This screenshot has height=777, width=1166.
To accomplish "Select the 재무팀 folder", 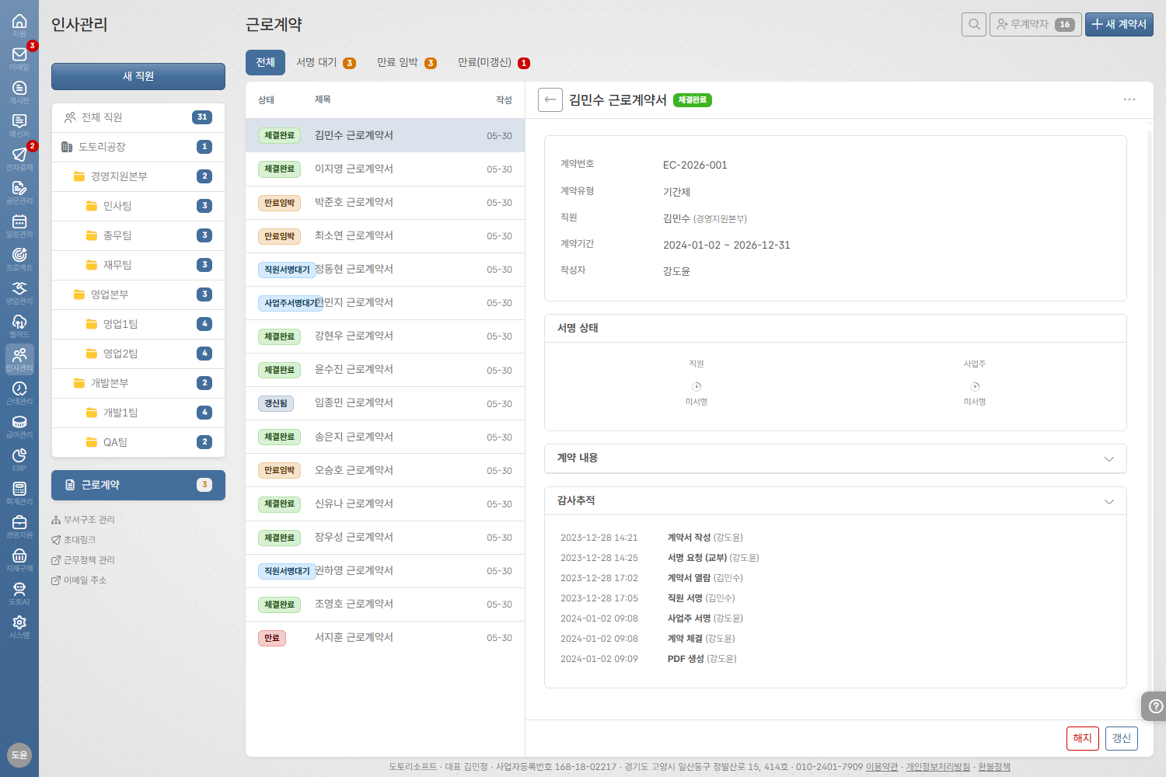I will click(138, 265).
